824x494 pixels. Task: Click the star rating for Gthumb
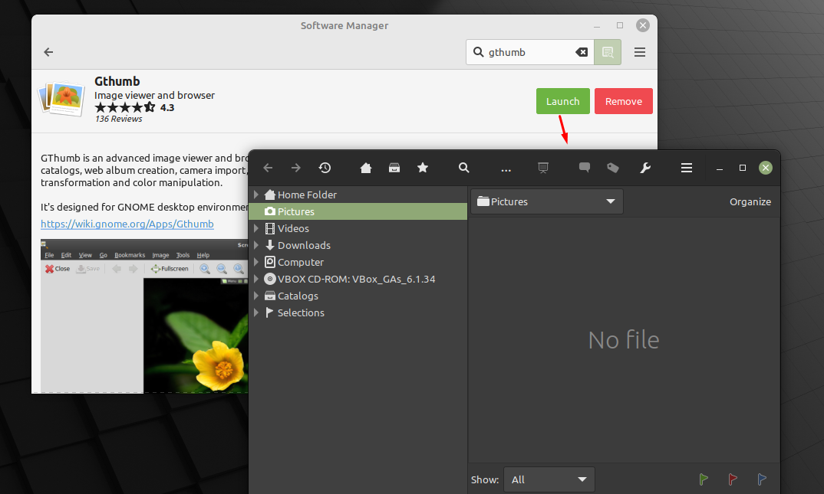(125, 107)
